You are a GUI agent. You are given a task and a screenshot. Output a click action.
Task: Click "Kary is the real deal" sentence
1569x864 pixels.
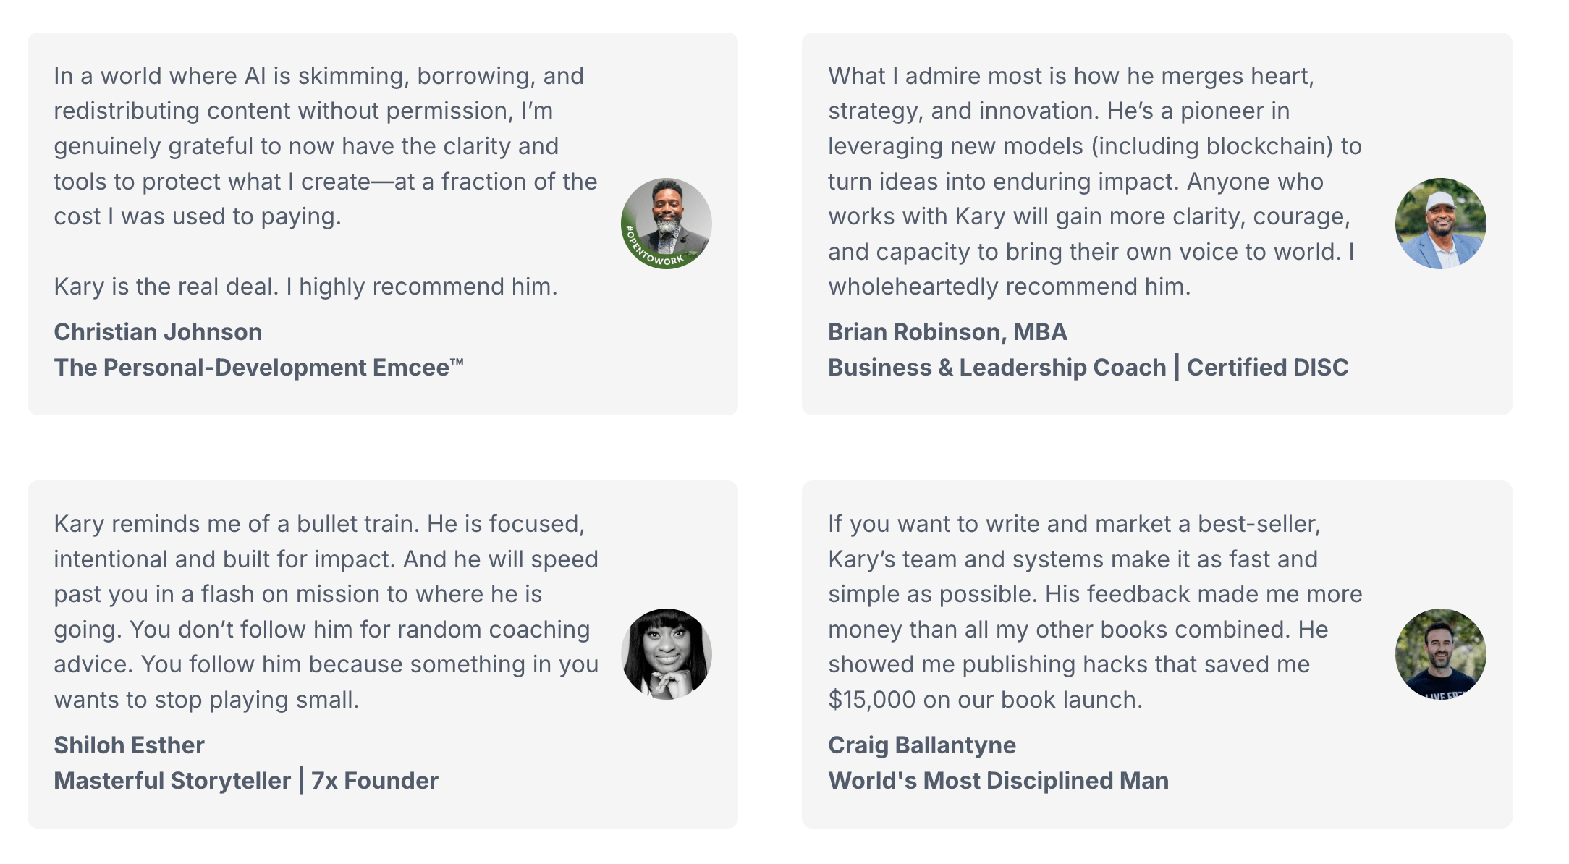point(305,287)
